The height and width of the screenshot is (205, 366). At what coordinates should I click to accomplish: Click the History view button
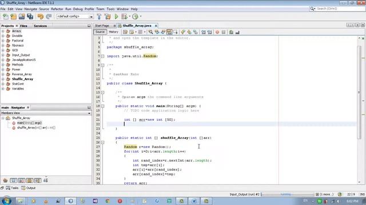pos(113,32)
